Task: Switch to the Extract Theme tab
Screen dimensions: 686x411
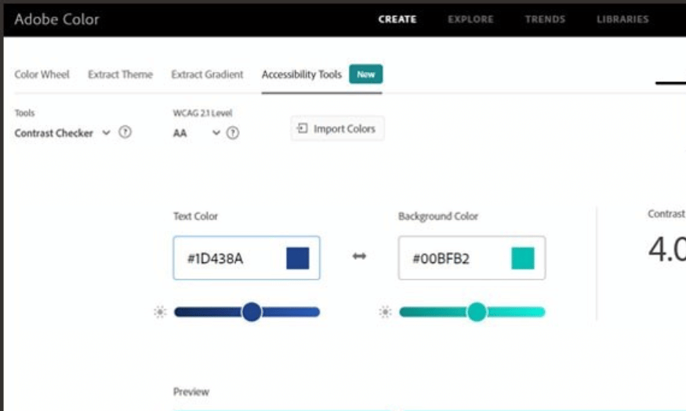Action: (120, 74)
